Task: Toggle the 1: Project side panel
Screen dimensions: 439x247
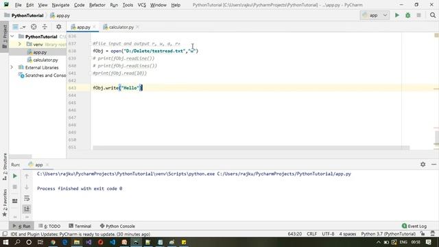Action: 5,36
